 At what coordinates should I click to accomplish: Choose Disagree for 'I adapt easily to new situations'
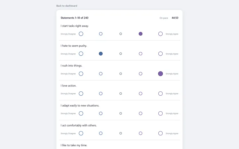(x=101, y=114)
